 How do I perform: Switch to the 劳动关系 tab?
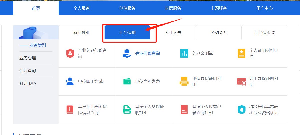[219, 32]
